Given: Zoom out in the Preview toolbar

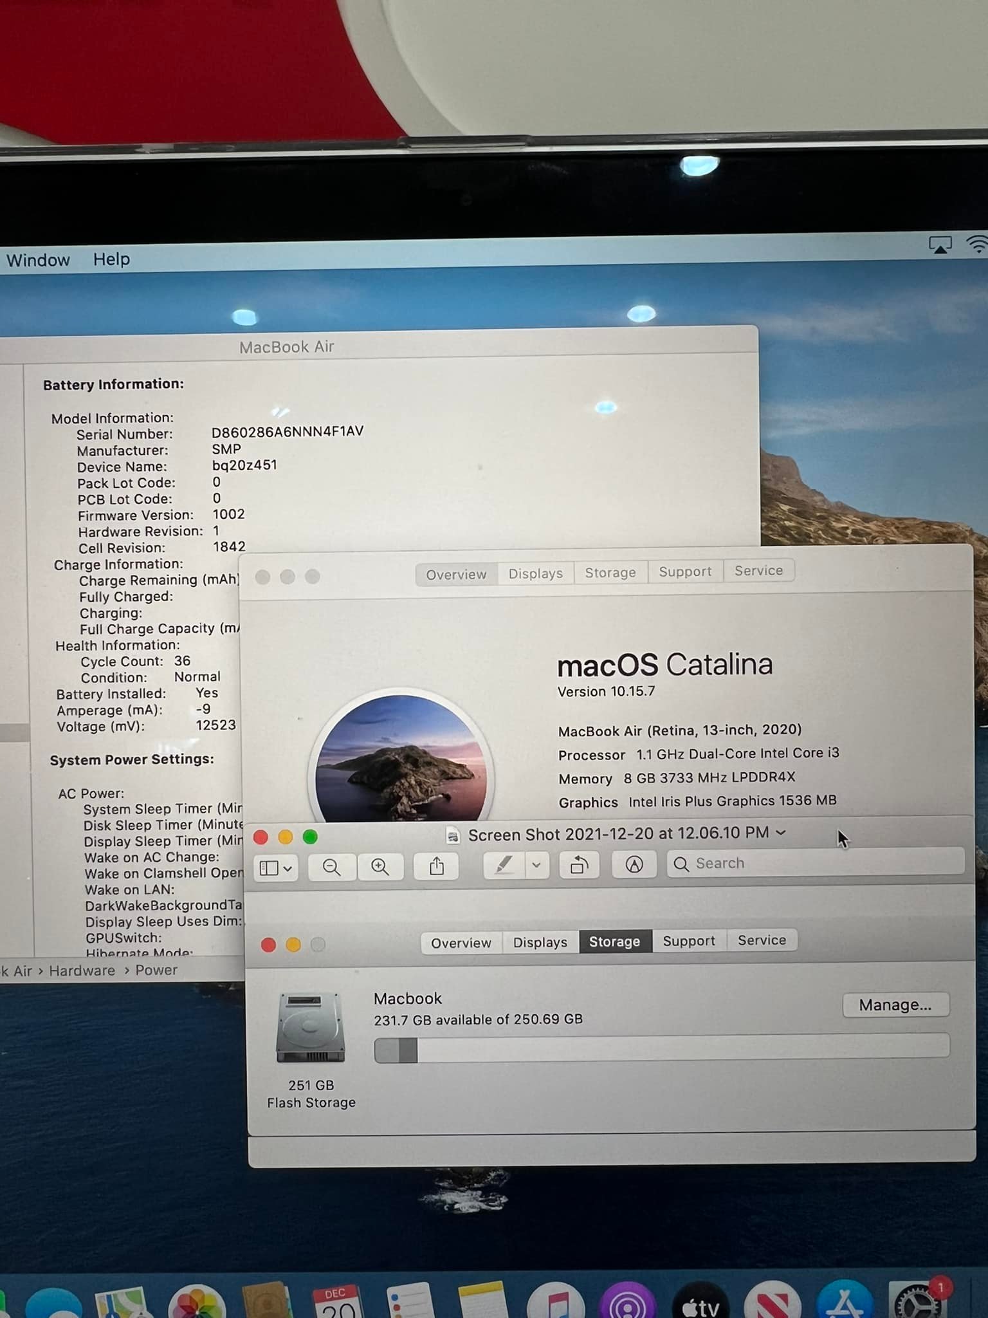Looking at the screenshot, I should [332, 867].
